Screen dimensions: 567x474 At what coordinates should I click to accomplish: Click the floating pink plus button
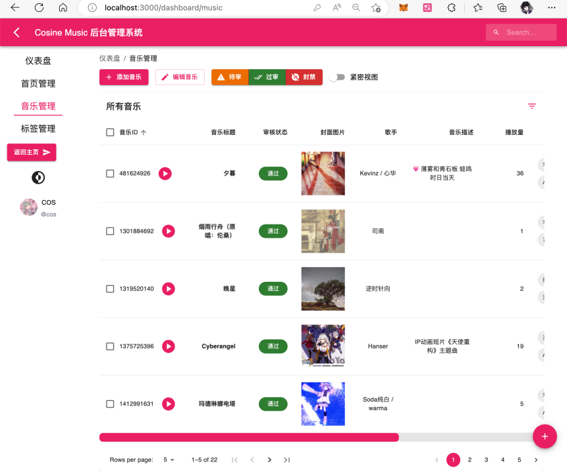(x=545, y=436)
